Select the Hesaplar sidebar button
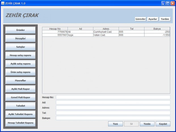The height and width of the screenshot is (132, 176). (x=20, y=39)
